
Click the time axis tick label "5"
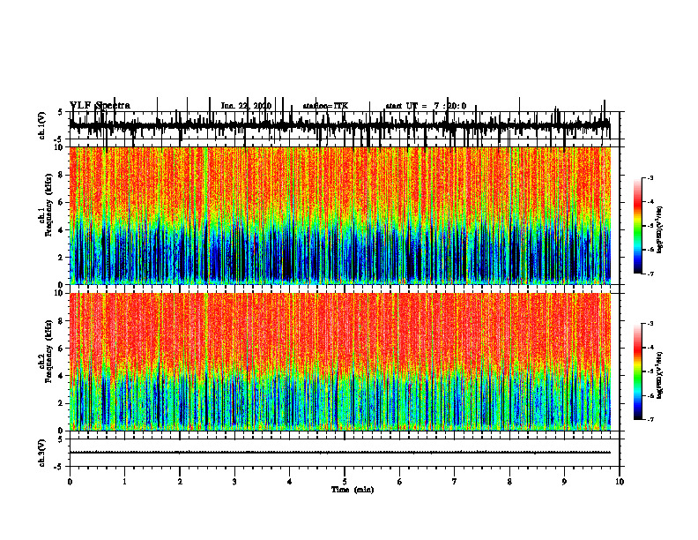[x=345, y=482]
